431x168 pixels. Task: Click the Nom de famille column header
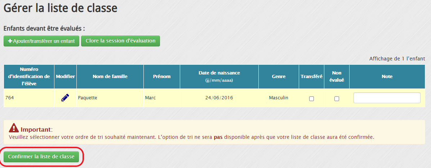(x=110, y=77)
